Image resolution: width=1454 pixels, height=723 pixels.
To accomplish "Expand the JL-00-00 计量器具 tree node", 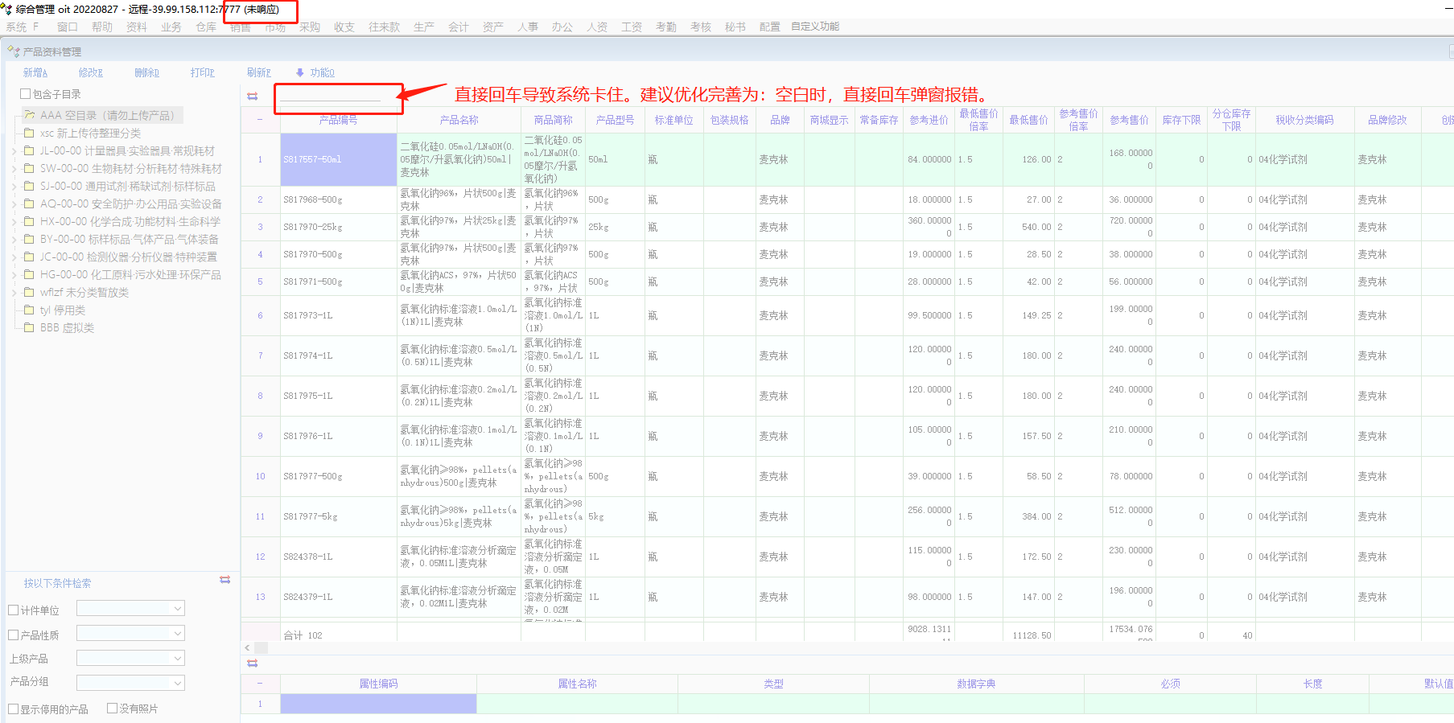I will coord(14,151).
